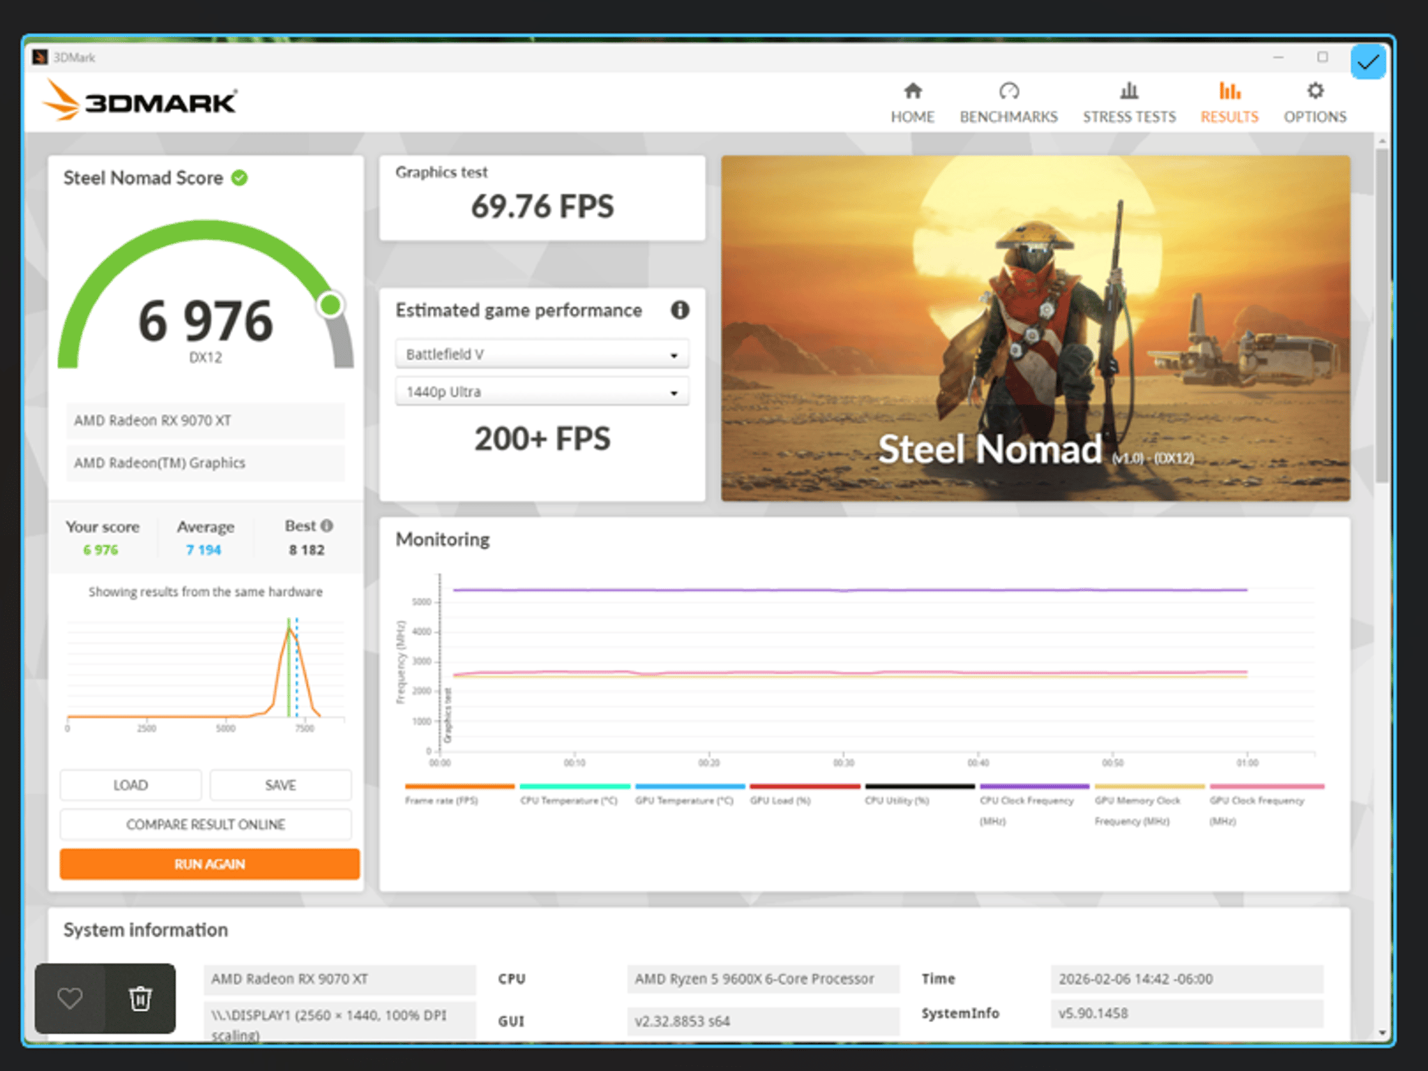This screenshot has width=1428, height=1071.
Task: Click the Best score value 8 182
Action: 307,550
